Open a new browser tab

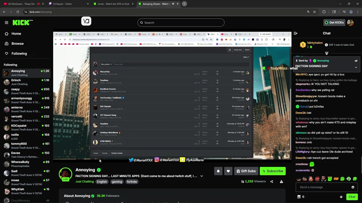pos(184,4)
